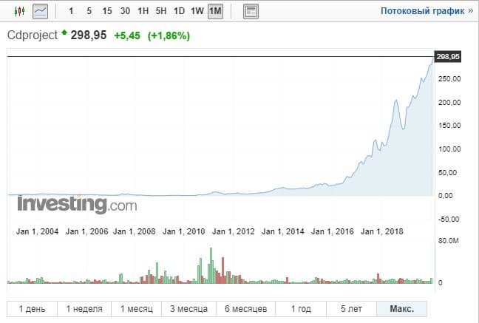
Task: Select the area line chart icon
Action: (x=41, y=11)
